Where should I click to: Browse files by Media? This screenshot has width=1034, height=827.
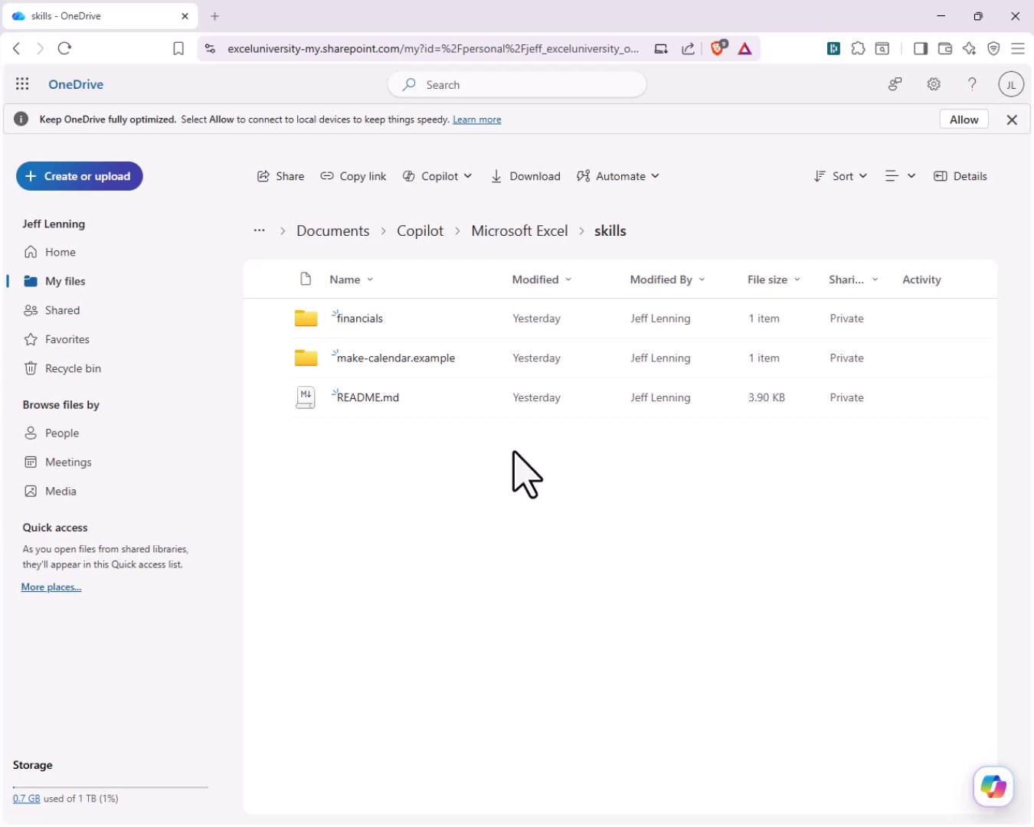tap(51, 491)
